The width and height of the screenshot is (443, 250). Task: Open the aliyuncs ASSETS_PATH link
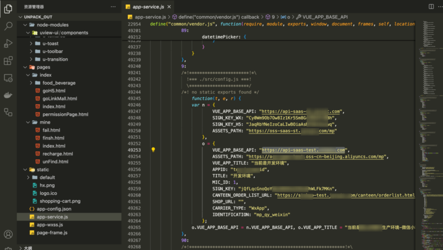[316, 156]
